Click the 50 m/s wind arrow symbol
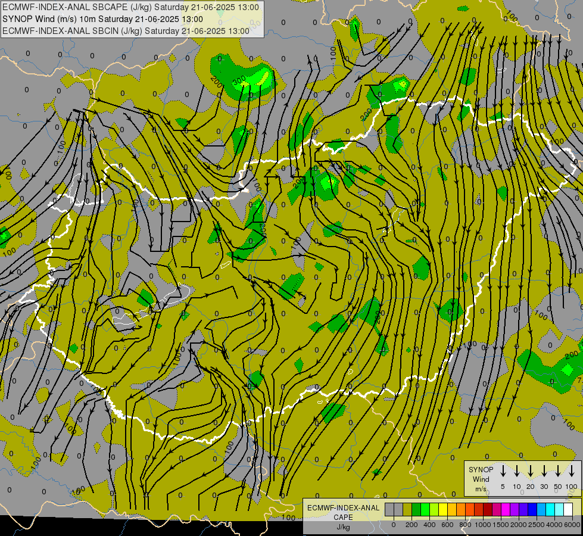 point(558,471)
